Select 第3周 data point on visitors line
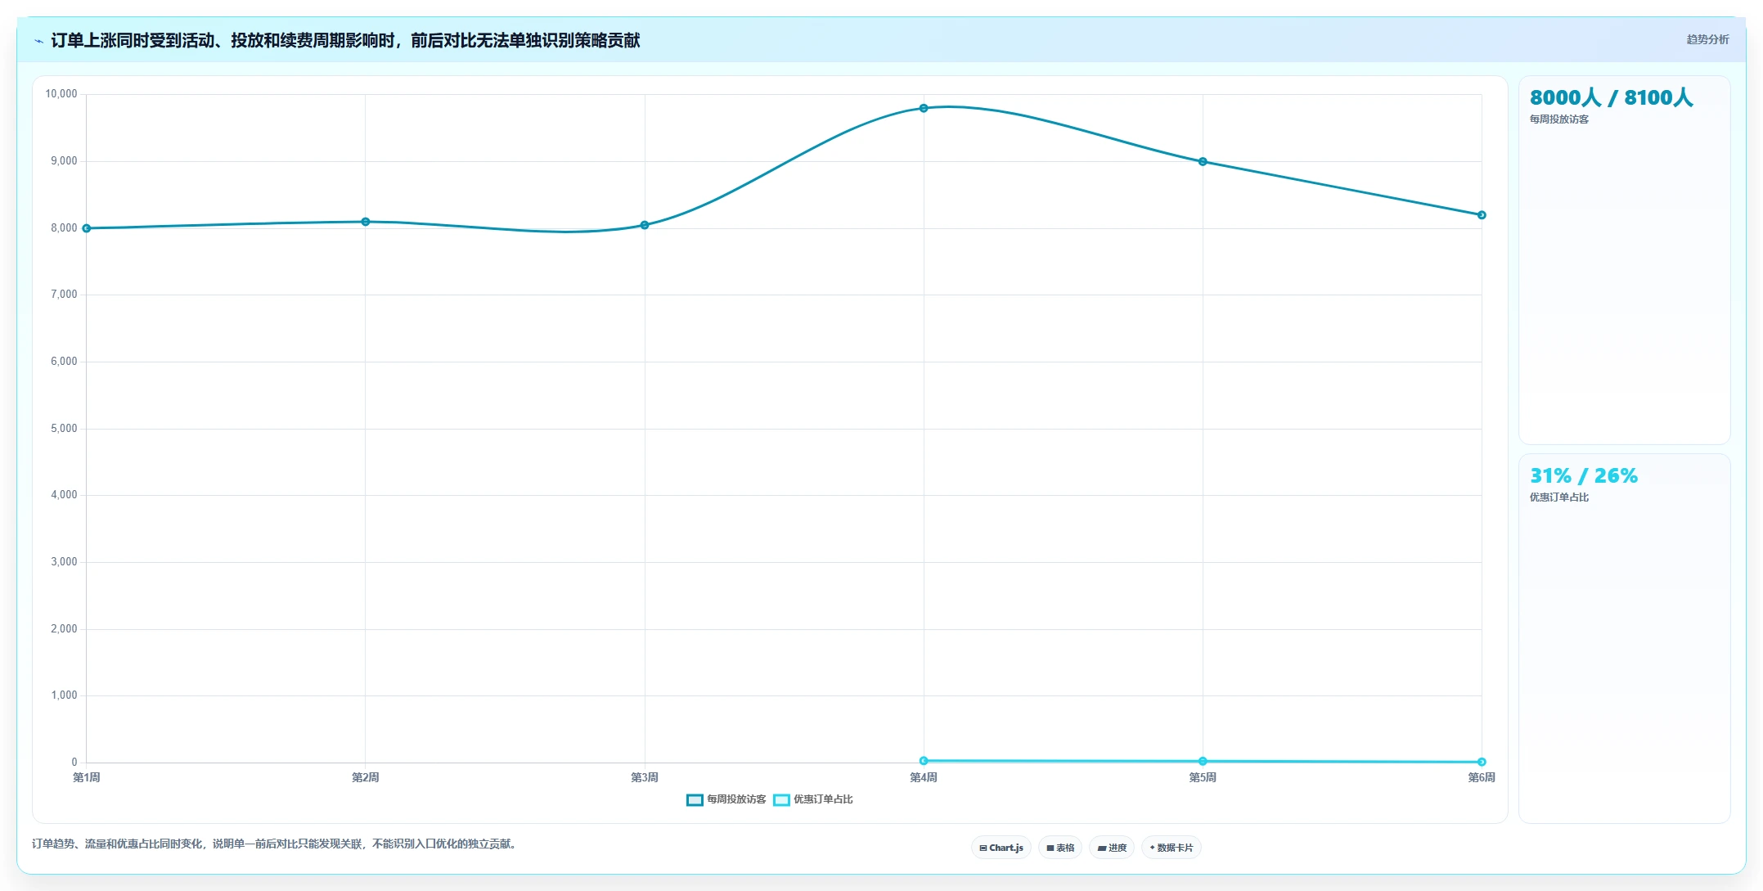Viewport: 1763px width, 891px height. 645,225
